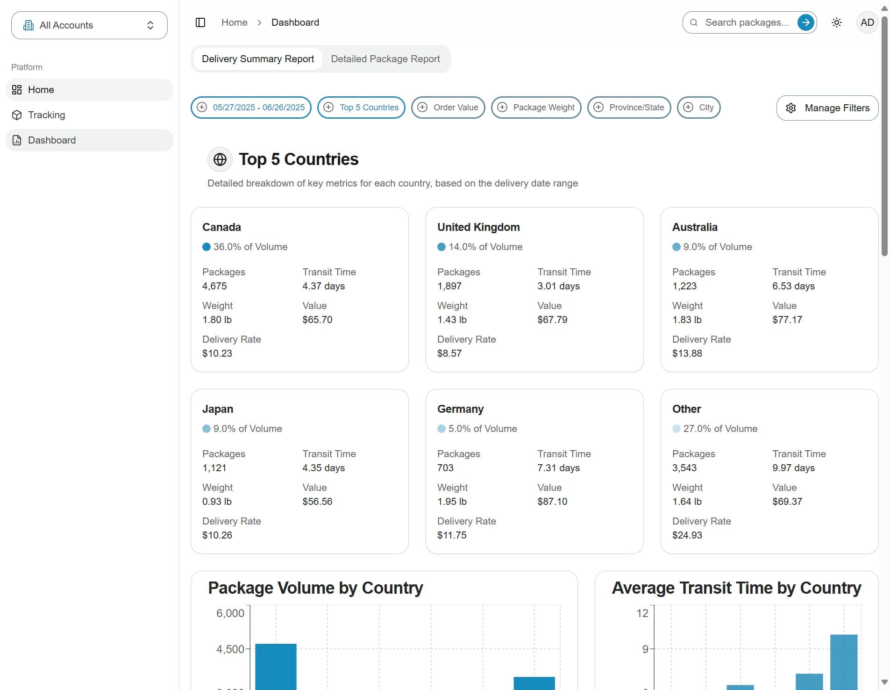Click the plus icon on Province/State filter
The image size is (890, 690).
pos(598,108)
